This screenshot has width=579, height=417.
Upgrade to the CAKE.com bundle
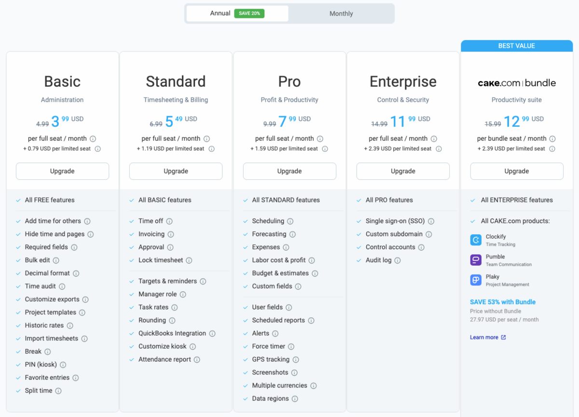pyautogui.click(x=517, y=171)
